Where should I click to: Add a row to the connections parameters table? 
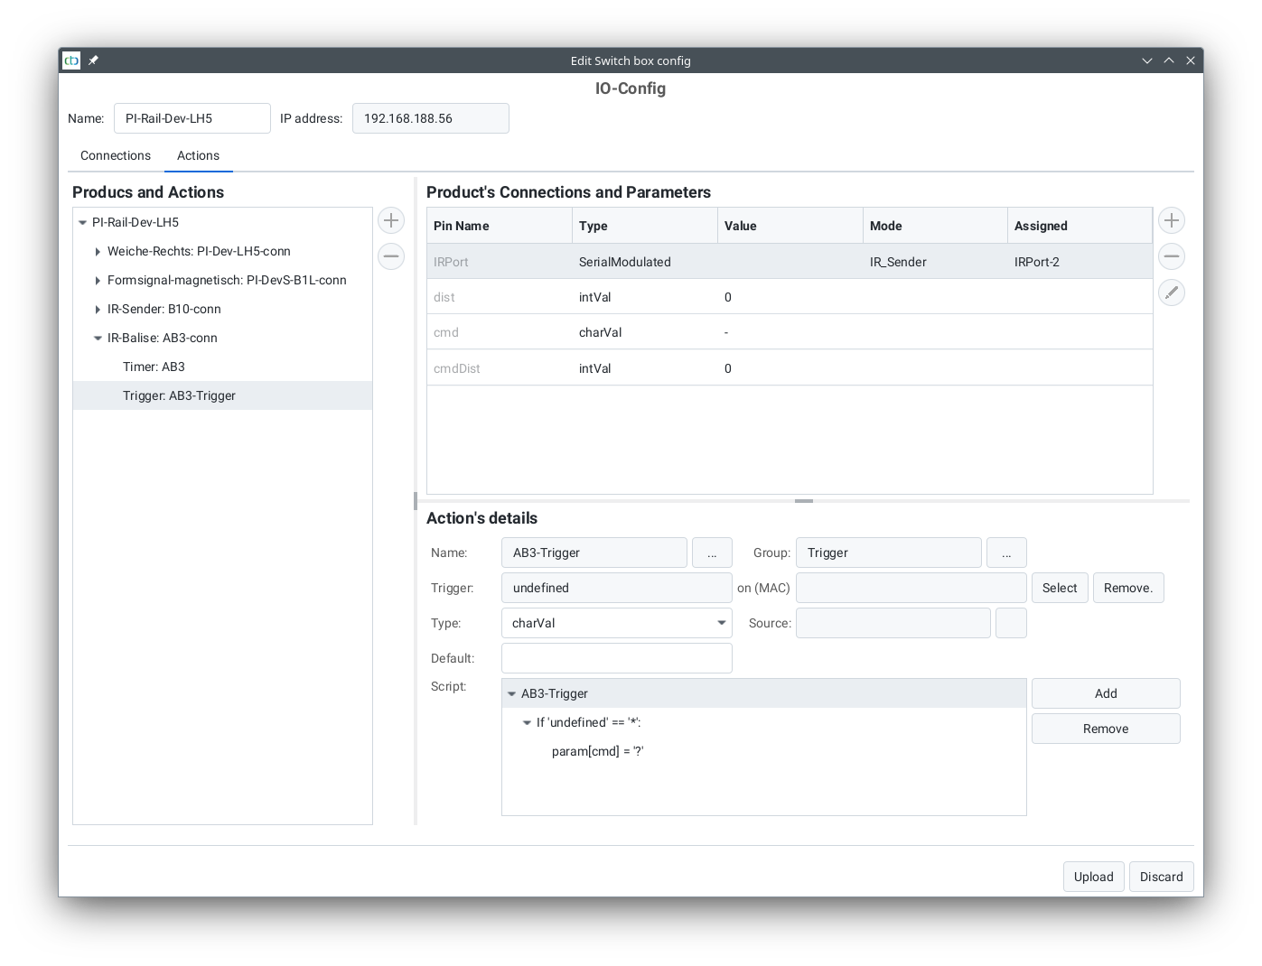pos(1171,220)
